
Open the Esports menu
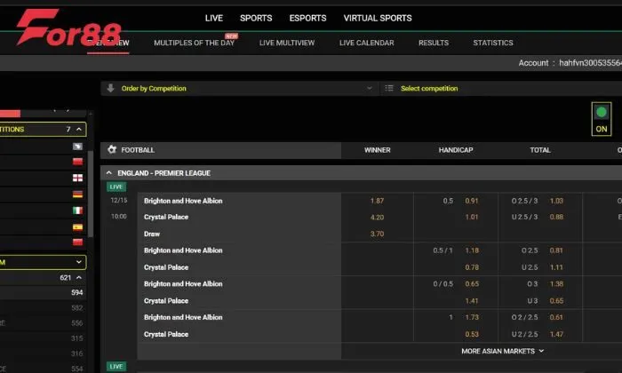tap(307, 18)
